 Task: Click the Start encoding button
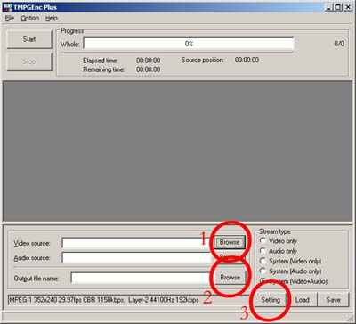[x=29, y=39]
